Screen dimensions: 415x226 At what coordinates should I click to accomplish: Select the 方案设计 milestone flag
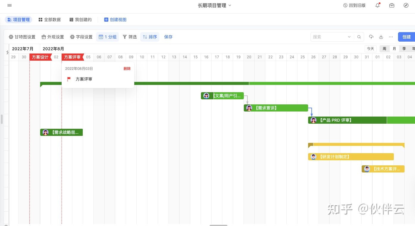click(x=40, y=57)
